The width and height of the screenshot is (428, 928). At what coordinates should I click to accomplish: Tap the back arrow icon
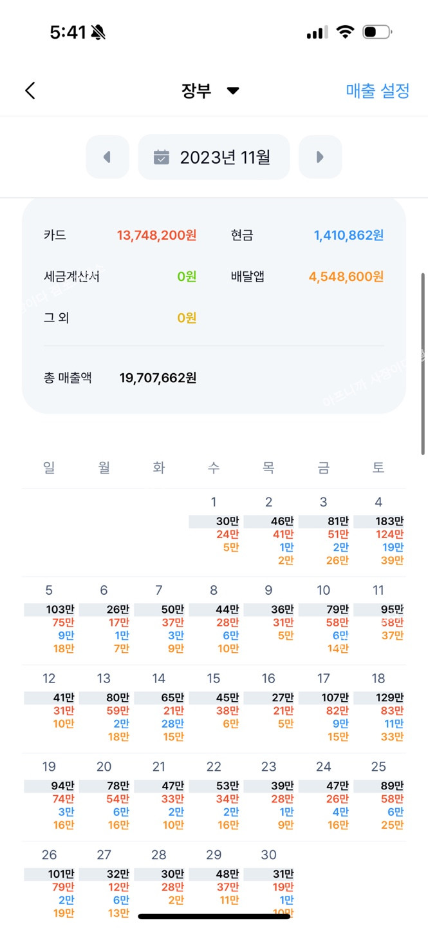pos(30,91)
